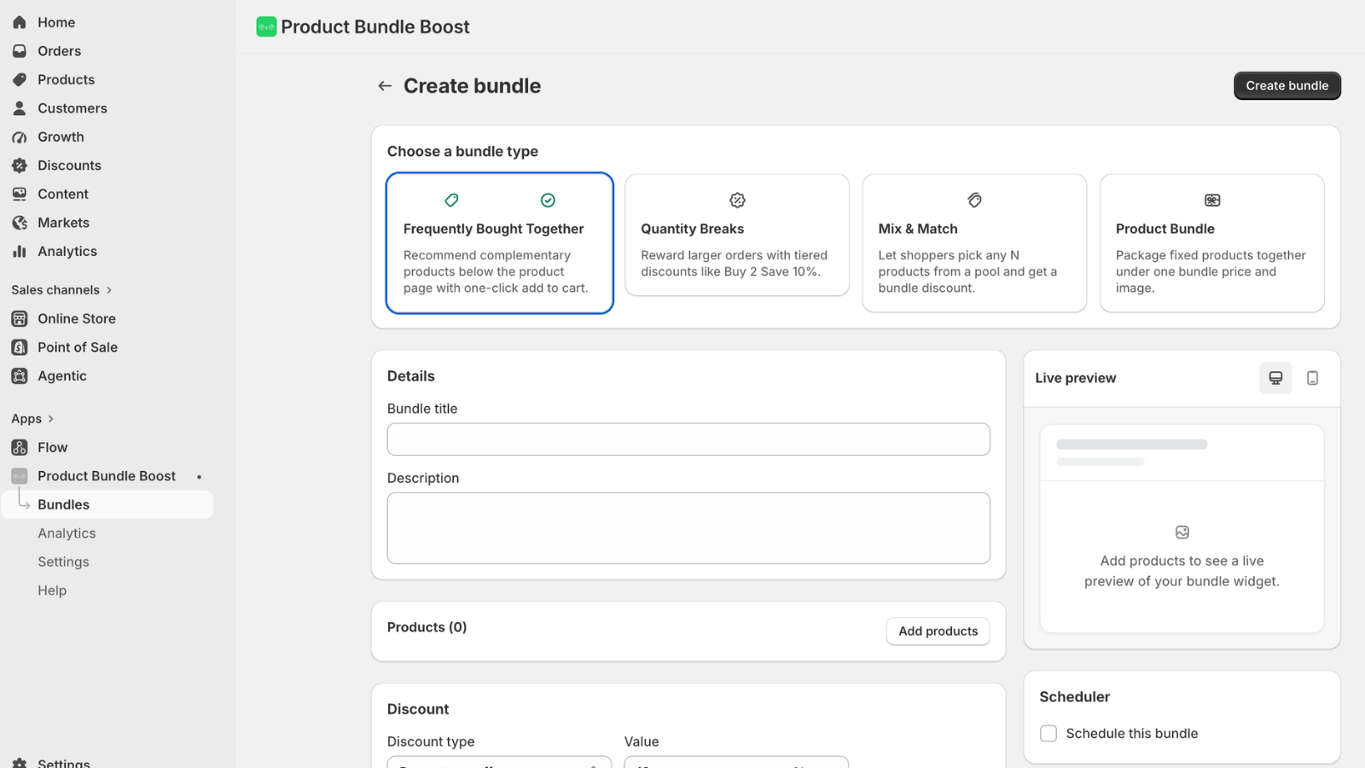
Task: Open Product Bundle Boost in the sidebar
Action: [107, 476]
